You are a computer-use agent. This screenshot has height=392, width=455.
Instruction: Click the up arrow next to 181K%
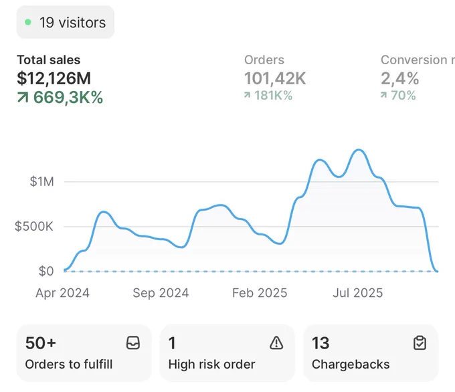coord(247,95)
